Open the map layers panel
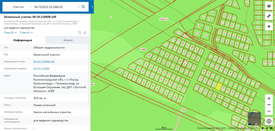 tap(269, 6)
